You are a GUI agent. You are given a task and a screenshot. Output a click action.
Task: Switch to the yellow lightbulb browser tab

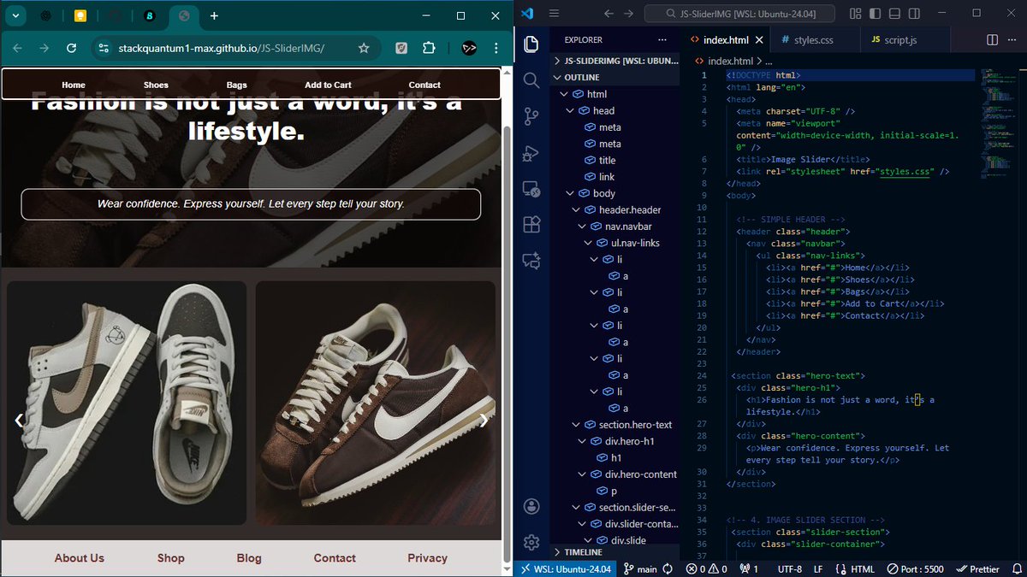(80, 15)
